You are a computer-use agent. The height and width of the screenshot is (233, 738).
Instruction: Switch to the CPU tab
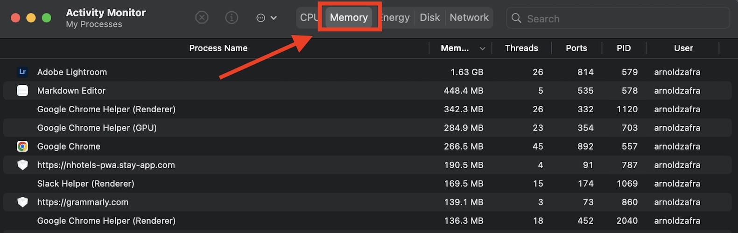(x=309, y=18)
